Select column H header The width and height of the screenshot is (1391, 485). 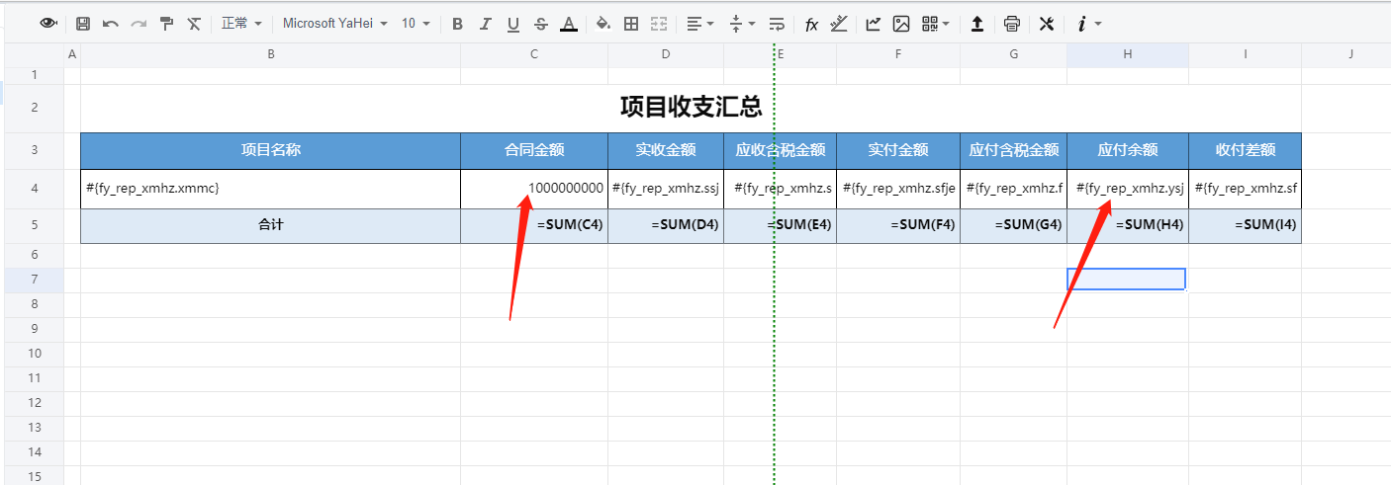tap(1128, 54)
